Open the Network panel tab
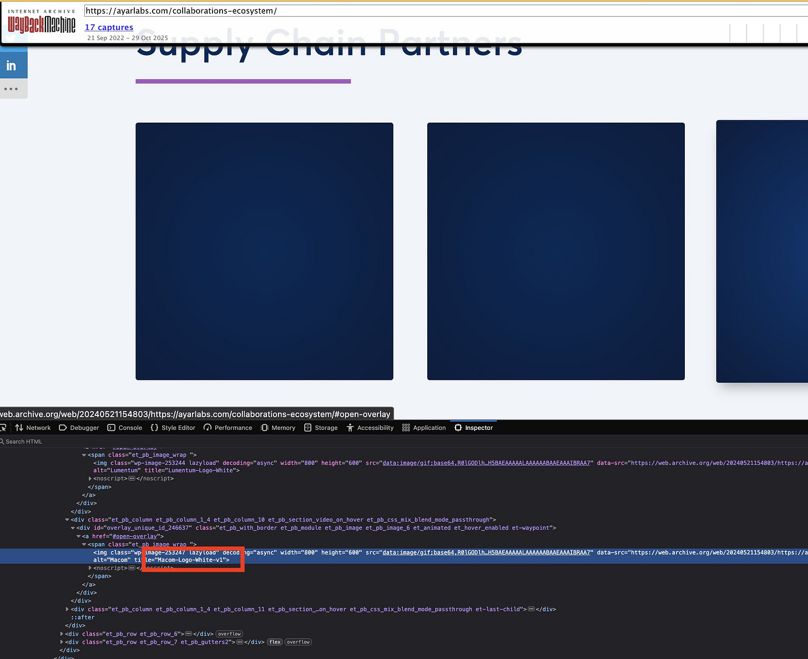The image size is (808, 659). [33, 428]
